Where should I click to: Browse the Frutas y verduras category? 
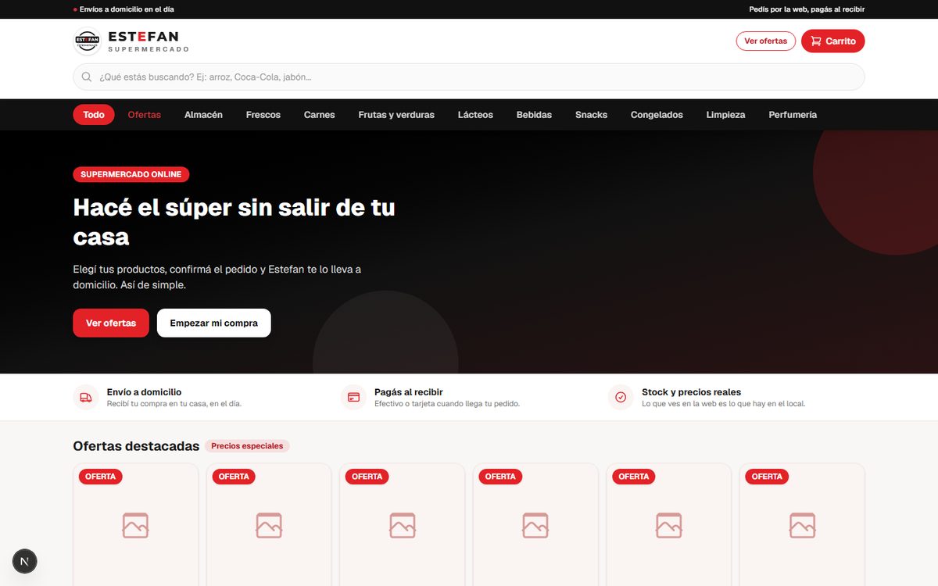pos(396,115)
